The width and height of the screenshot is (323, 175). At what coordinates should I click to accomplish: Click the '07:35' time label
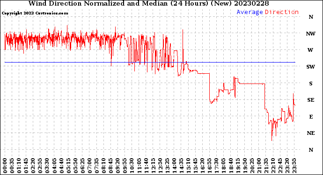[x=96, y=166]
